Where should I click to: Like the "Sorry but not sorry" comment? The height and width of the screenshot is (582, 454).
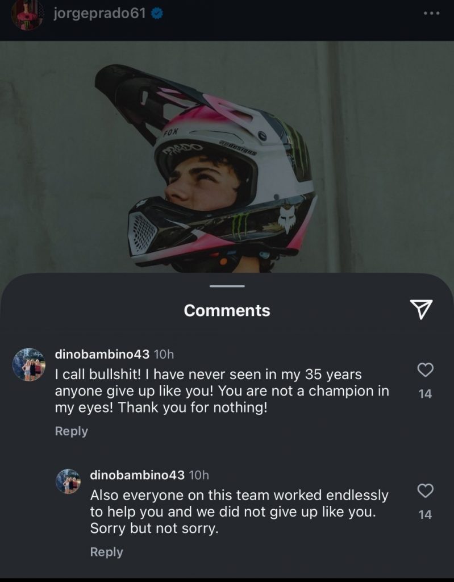[425, 490]
